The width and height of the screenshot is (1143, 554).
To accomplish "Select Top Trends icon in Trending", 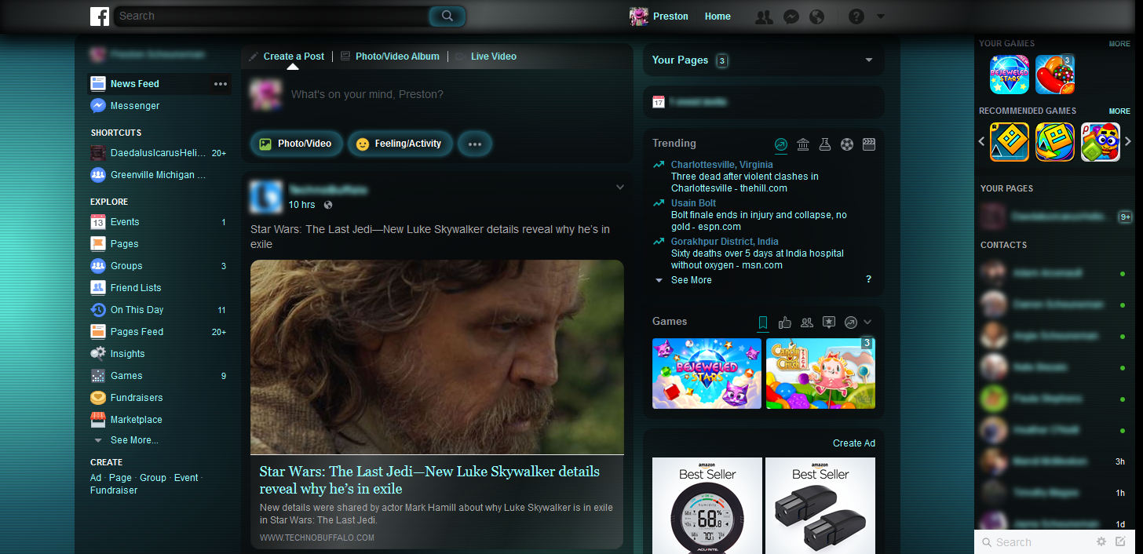I will coord(780,144).
